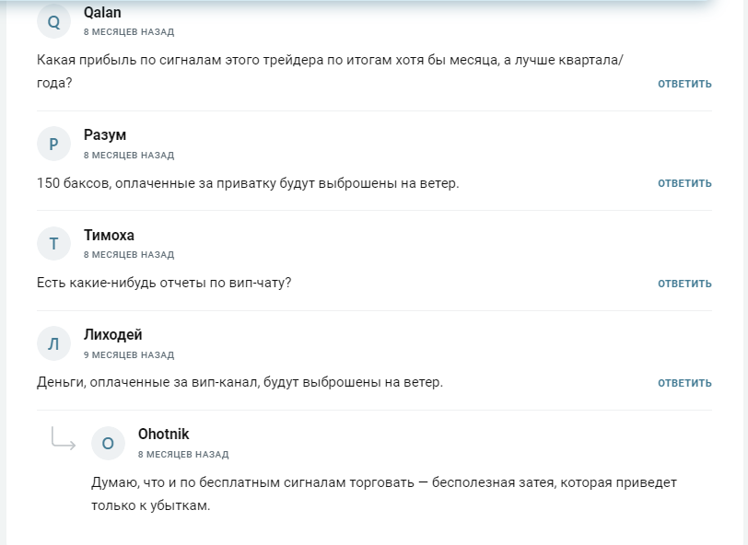This screenshot has height=545, width=748.
Task: Hit Ответить next to Тимоха's question
Action: tap(684, 284)
